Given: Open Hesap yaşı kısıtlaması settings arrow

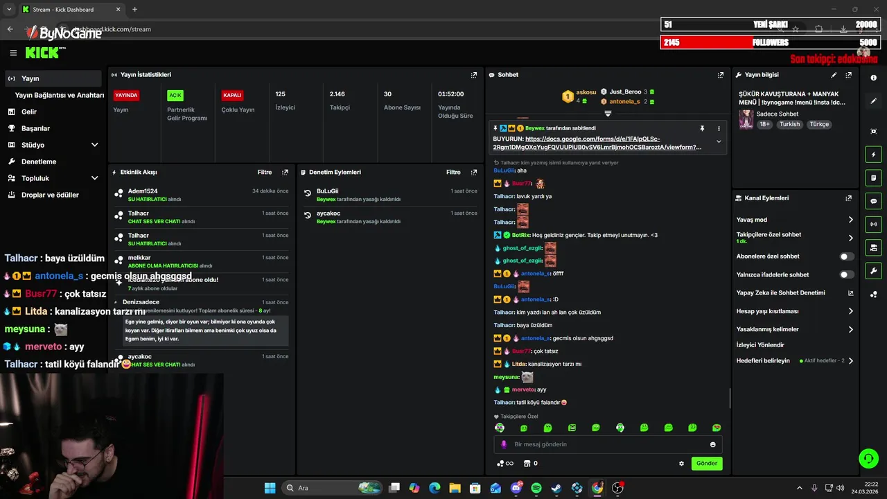Looking at the screenshot, I should (851, 311).
